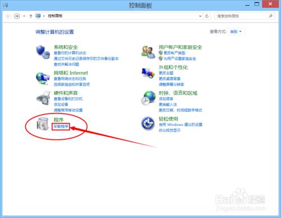
Task: Click shield icon beside 为用户设置家庭安全
Action: click(161, 58)
